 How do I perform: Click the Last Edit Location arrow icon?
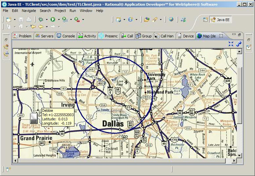33,26
